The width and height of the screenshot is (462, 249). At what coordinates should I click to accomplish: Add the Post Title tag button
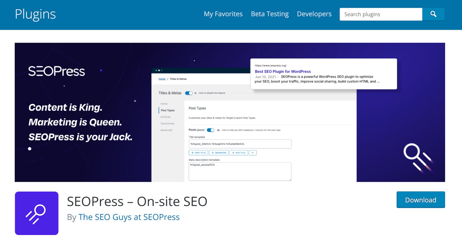point(198,153)
